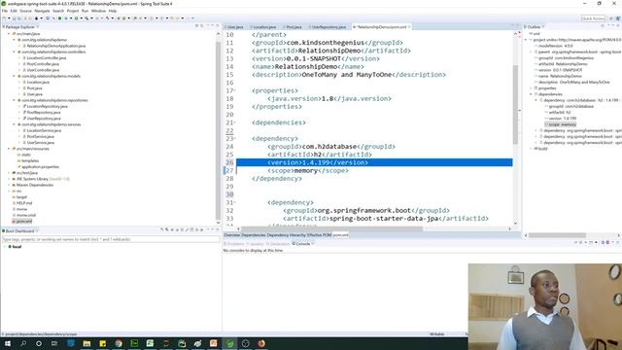Click the New file toolbar icon
Image resolution: width=622 pixels, height=350 pixels.
(x=4, y=18)
